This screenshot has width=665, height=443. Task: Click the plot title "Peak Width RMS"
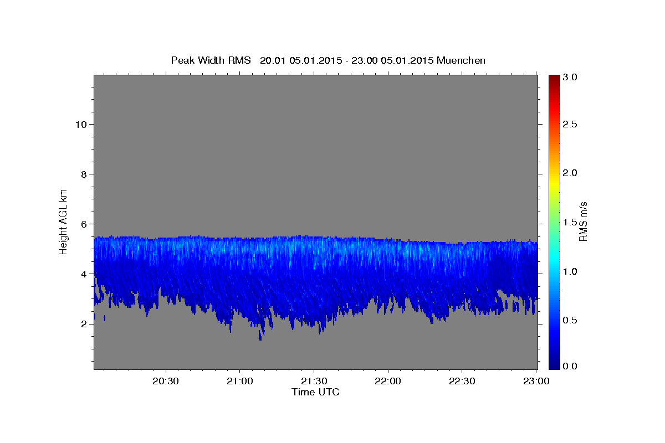point(211,60)
